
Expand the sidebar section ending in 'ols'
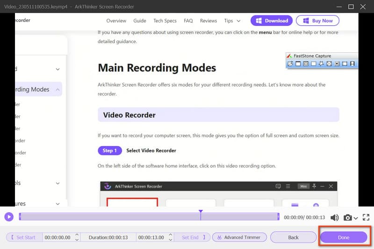[x=58, y=183]
